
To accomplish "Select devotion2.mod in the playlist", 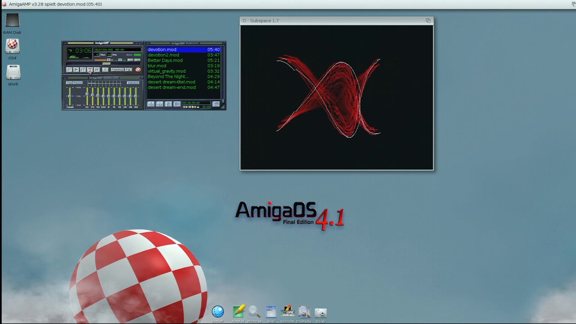I will [x=184, y=55].
